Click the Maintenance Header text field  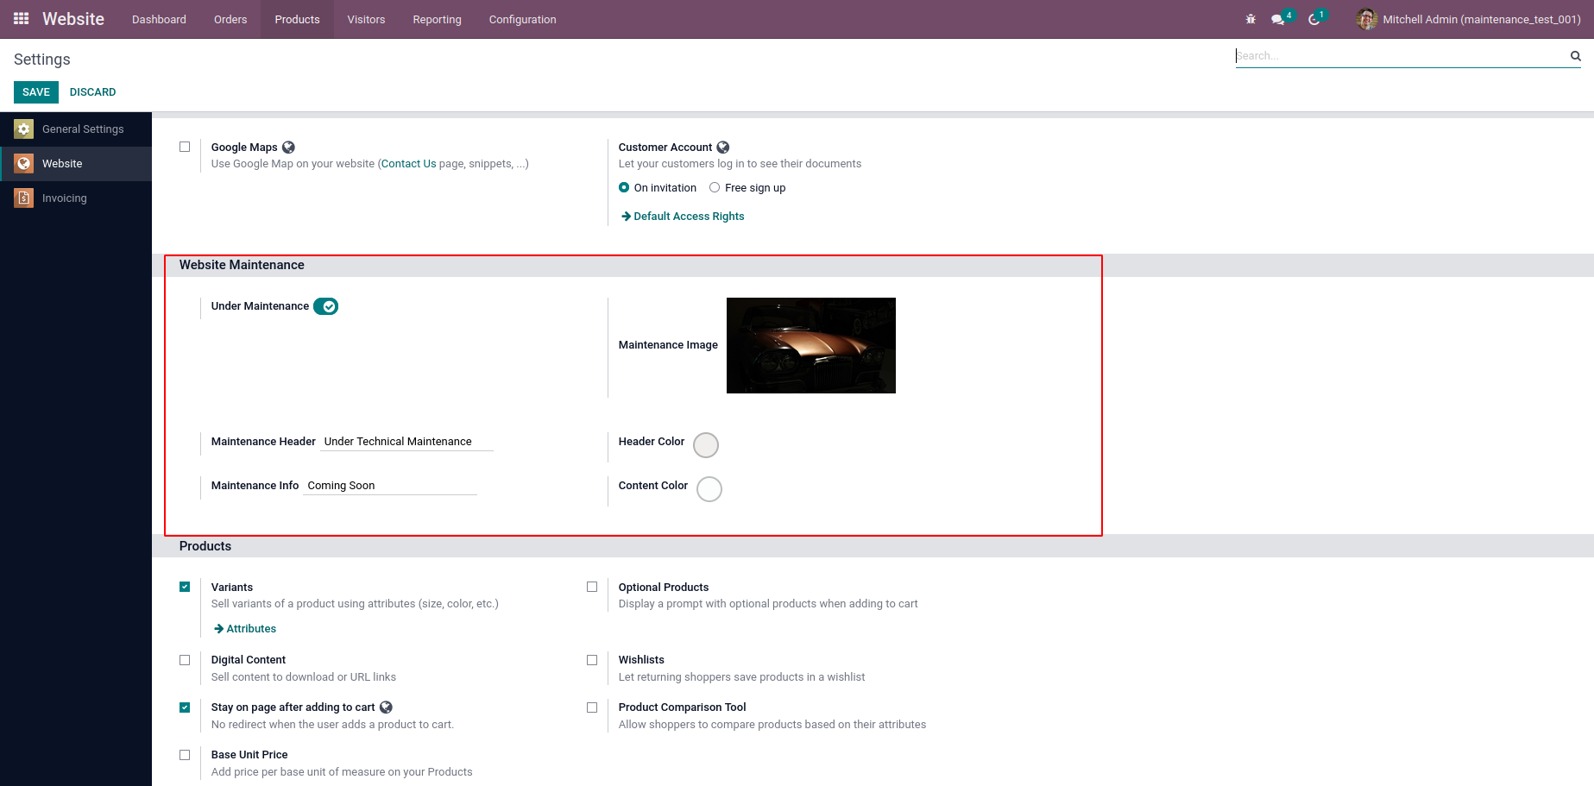tap(406, 442)
